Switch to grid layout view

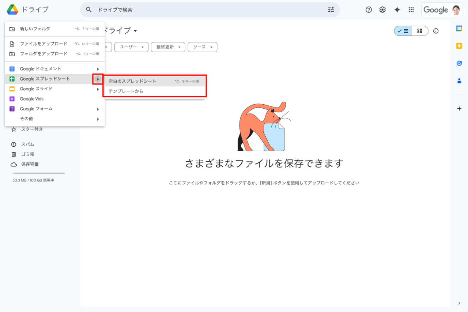[x=419, y=31]
